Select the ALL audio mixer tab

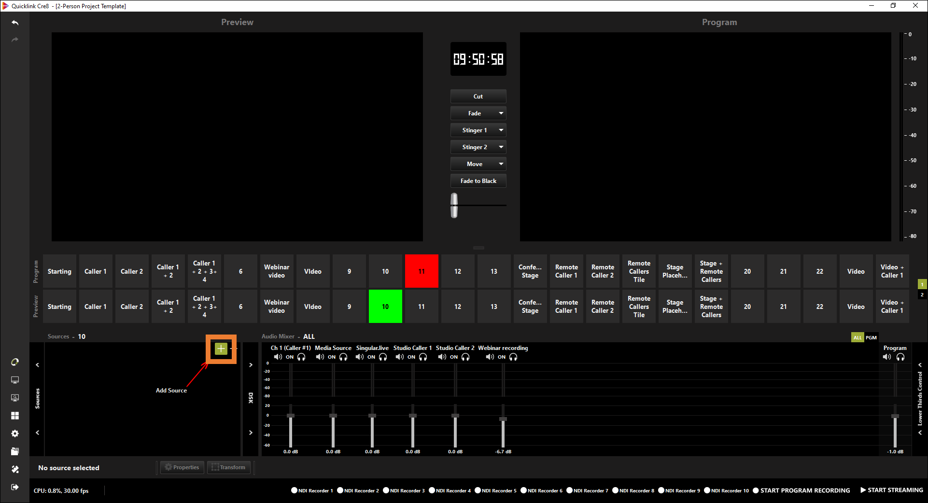(x=858, y=337)
